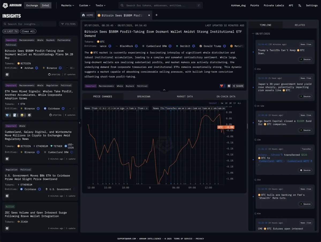The width and height of the screenshot is (321, 242).
Task: Click the ZCASH token icon in ZEC card
Action: click(19, 222)
